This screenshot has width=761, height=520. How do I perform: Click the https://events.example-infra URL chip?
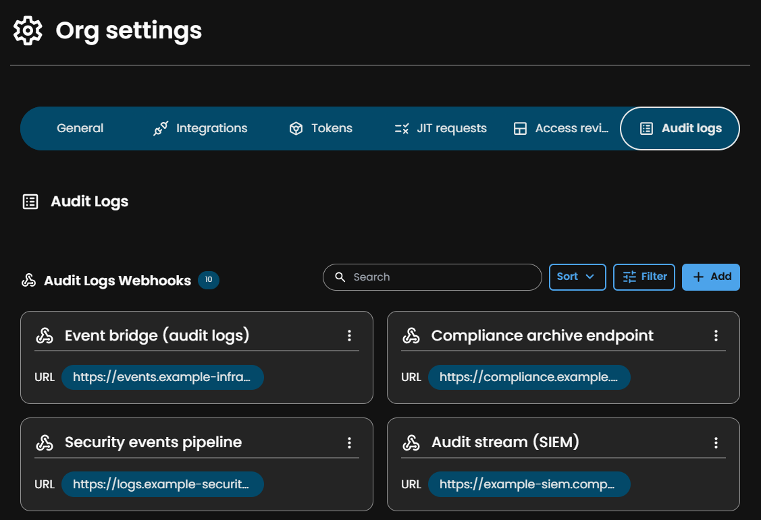coord(163,377)
